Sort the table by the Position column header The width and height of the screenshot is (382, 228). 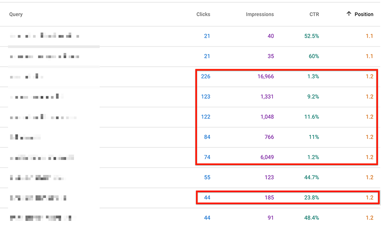(364, 14)
